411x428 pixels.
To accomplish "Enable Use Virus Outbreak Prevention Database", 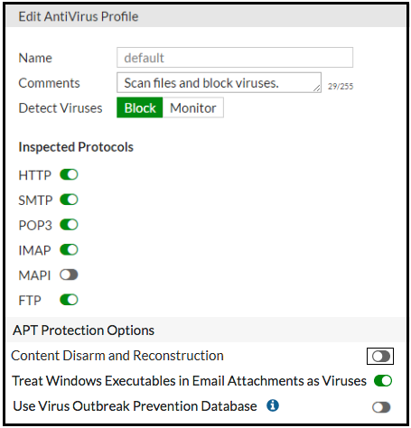I will click(381, 407).
